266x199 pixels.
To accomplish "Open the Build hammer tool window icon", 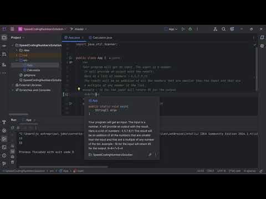I will click(4, 122).
